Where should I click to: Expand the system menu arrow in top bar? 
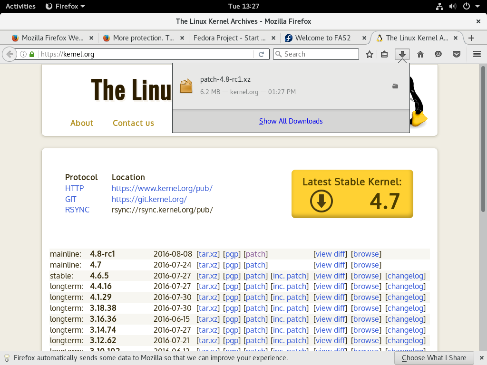click(477, 6)
